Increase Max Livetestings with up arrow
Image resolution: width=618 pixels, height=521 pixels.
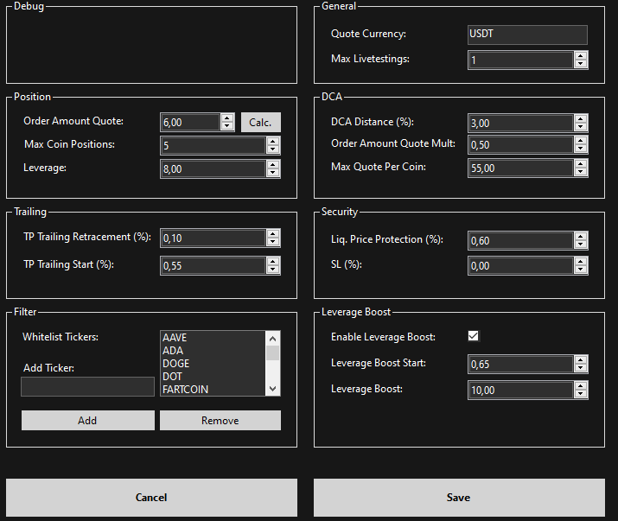point(581,55)
